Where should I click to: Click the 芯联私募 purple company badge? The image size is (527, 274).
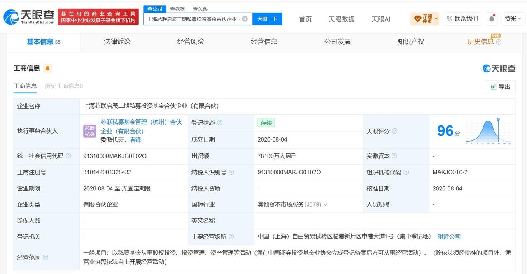pos(89,131)
